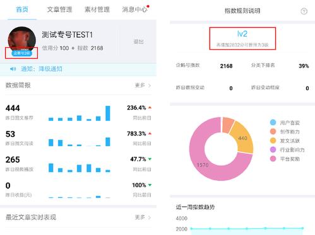Click the purple 行业影响力 legend swatch
Image resolution: width=315 pixels, height=235 pixels.
point(273,150)
